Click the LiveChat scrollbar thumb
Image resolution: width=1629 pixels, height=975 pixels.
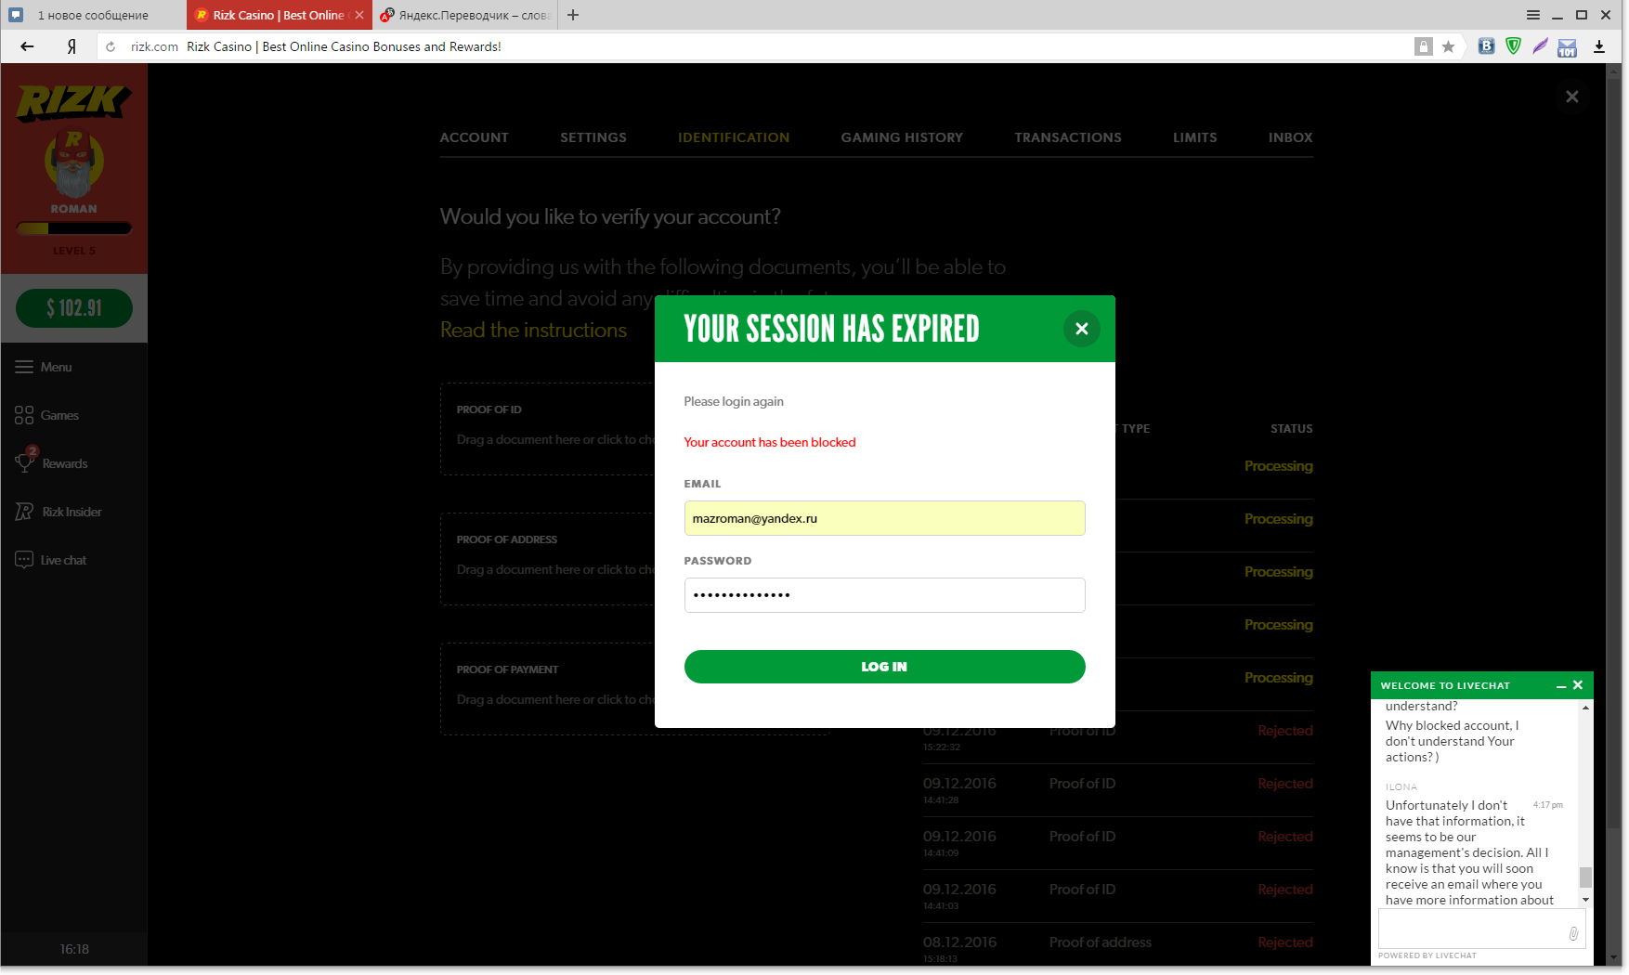click(1585, 877)
